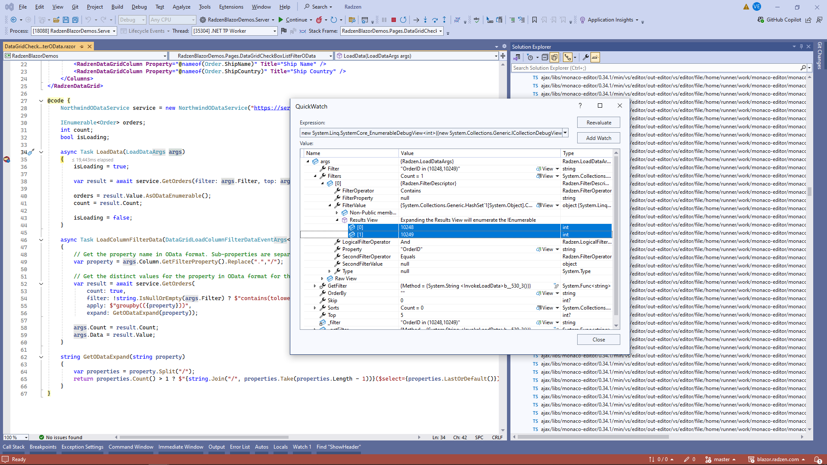
Task: Open the Analyze menu
Action: (x=181, y=7)
